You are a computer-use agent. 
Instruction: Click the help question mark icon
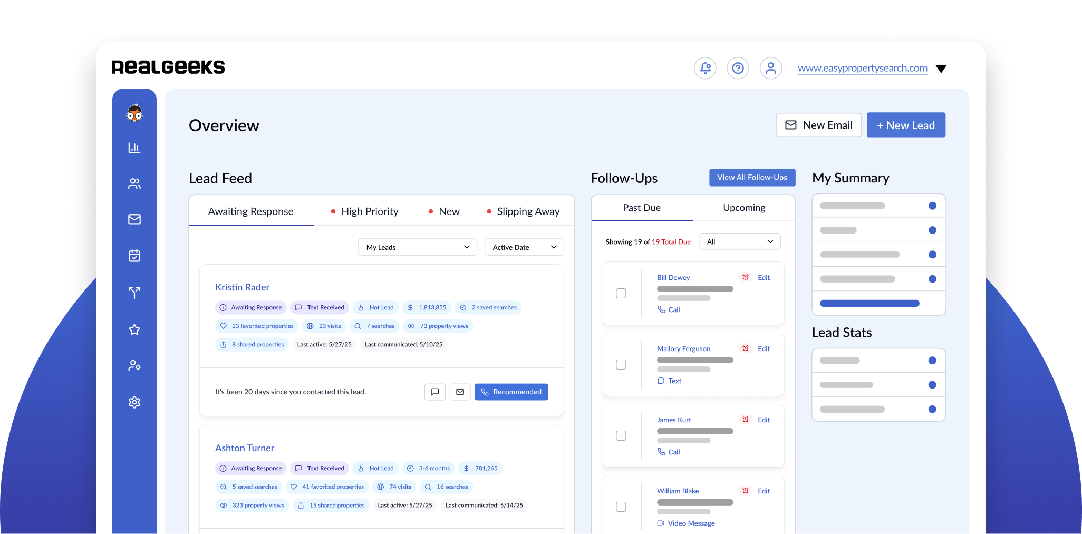(x=738, y=68)
